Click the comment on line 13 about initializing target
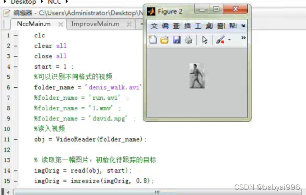Viewport: 306px width, 195px height. 95,160
